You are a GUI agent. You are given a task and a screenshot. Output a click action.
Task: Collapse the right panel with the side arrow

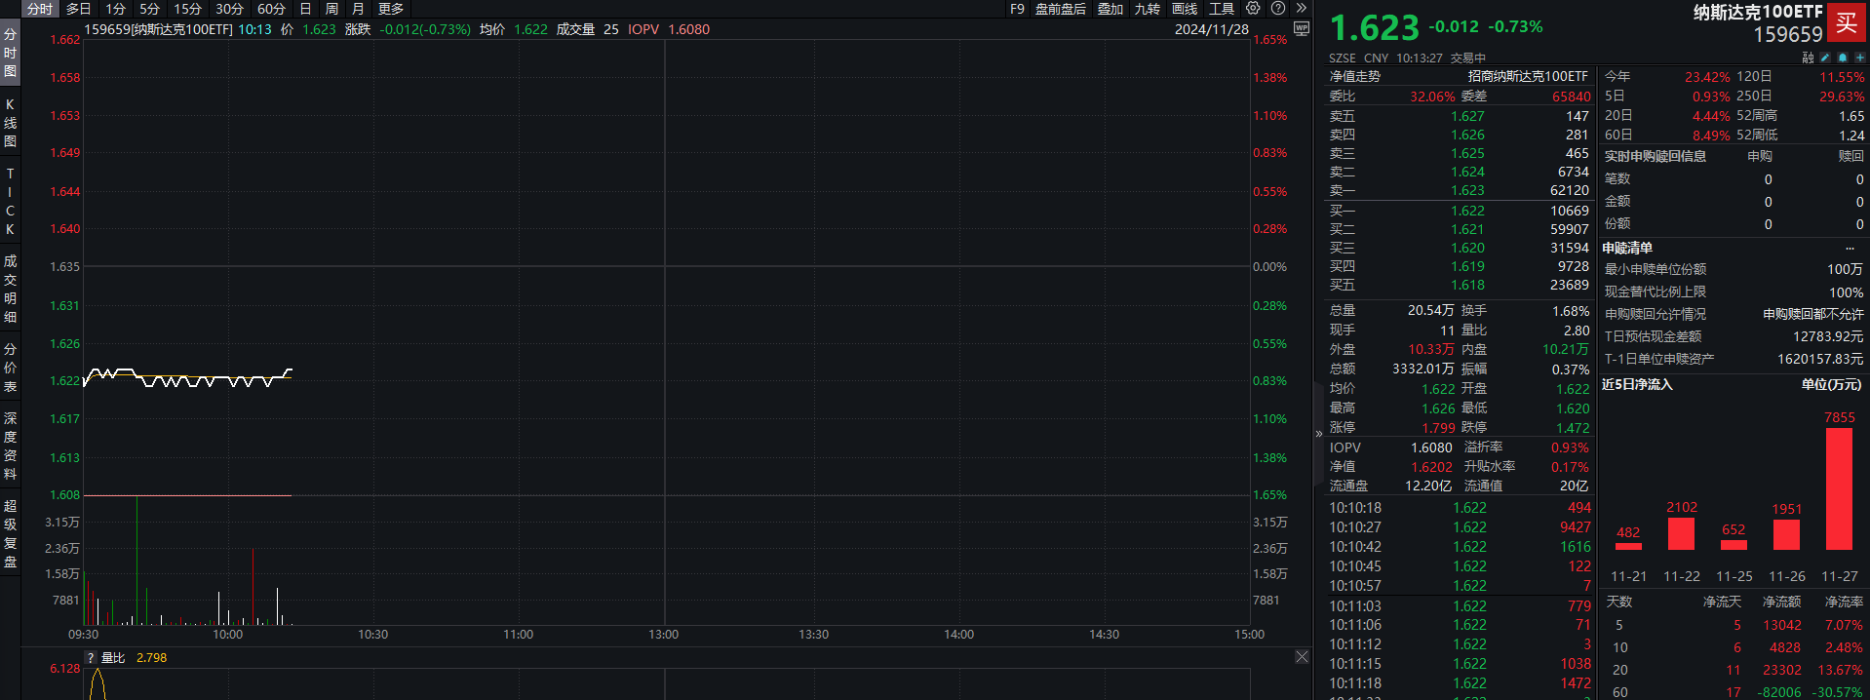(x=1319, y=434)
